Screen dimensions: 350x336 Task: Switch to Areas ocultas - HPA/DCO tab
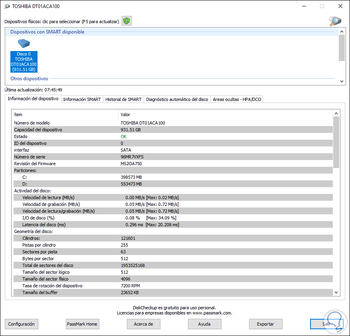point(237,99)
